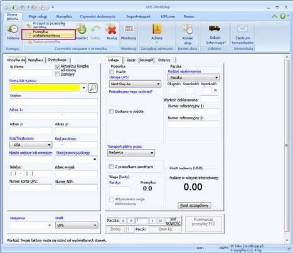Open Centrum komunikatów envelope icon

[242, 29]
